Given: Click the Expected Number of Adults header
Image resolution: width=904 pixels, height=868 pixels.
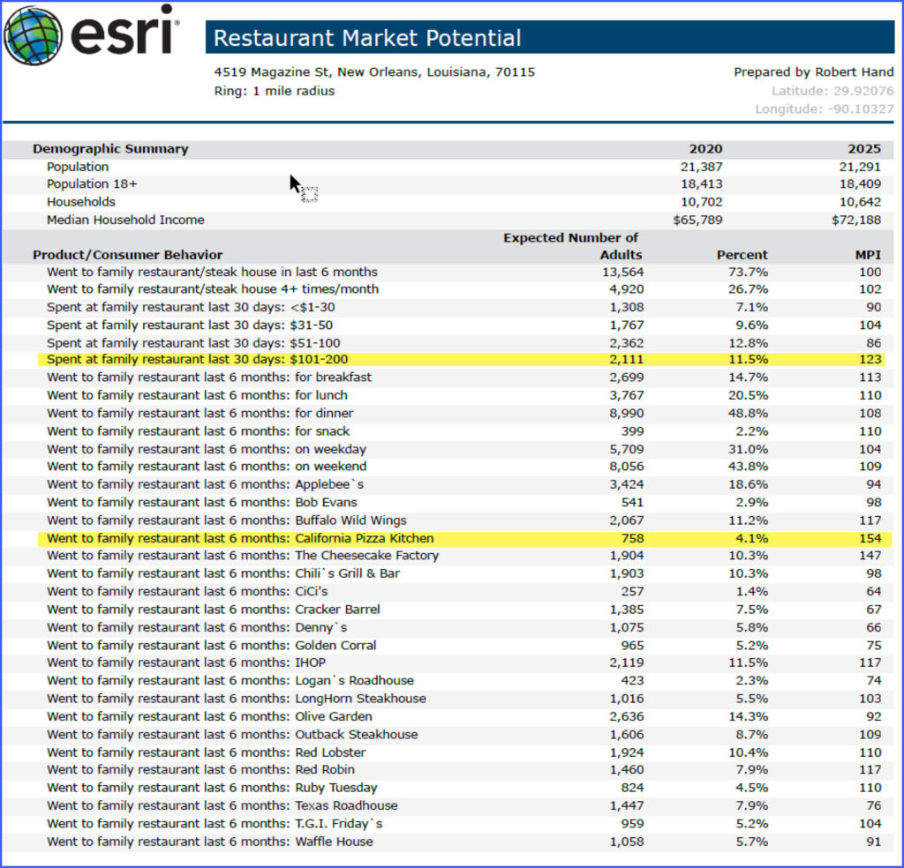Looking at the screenshot, I should coord(571,246).
